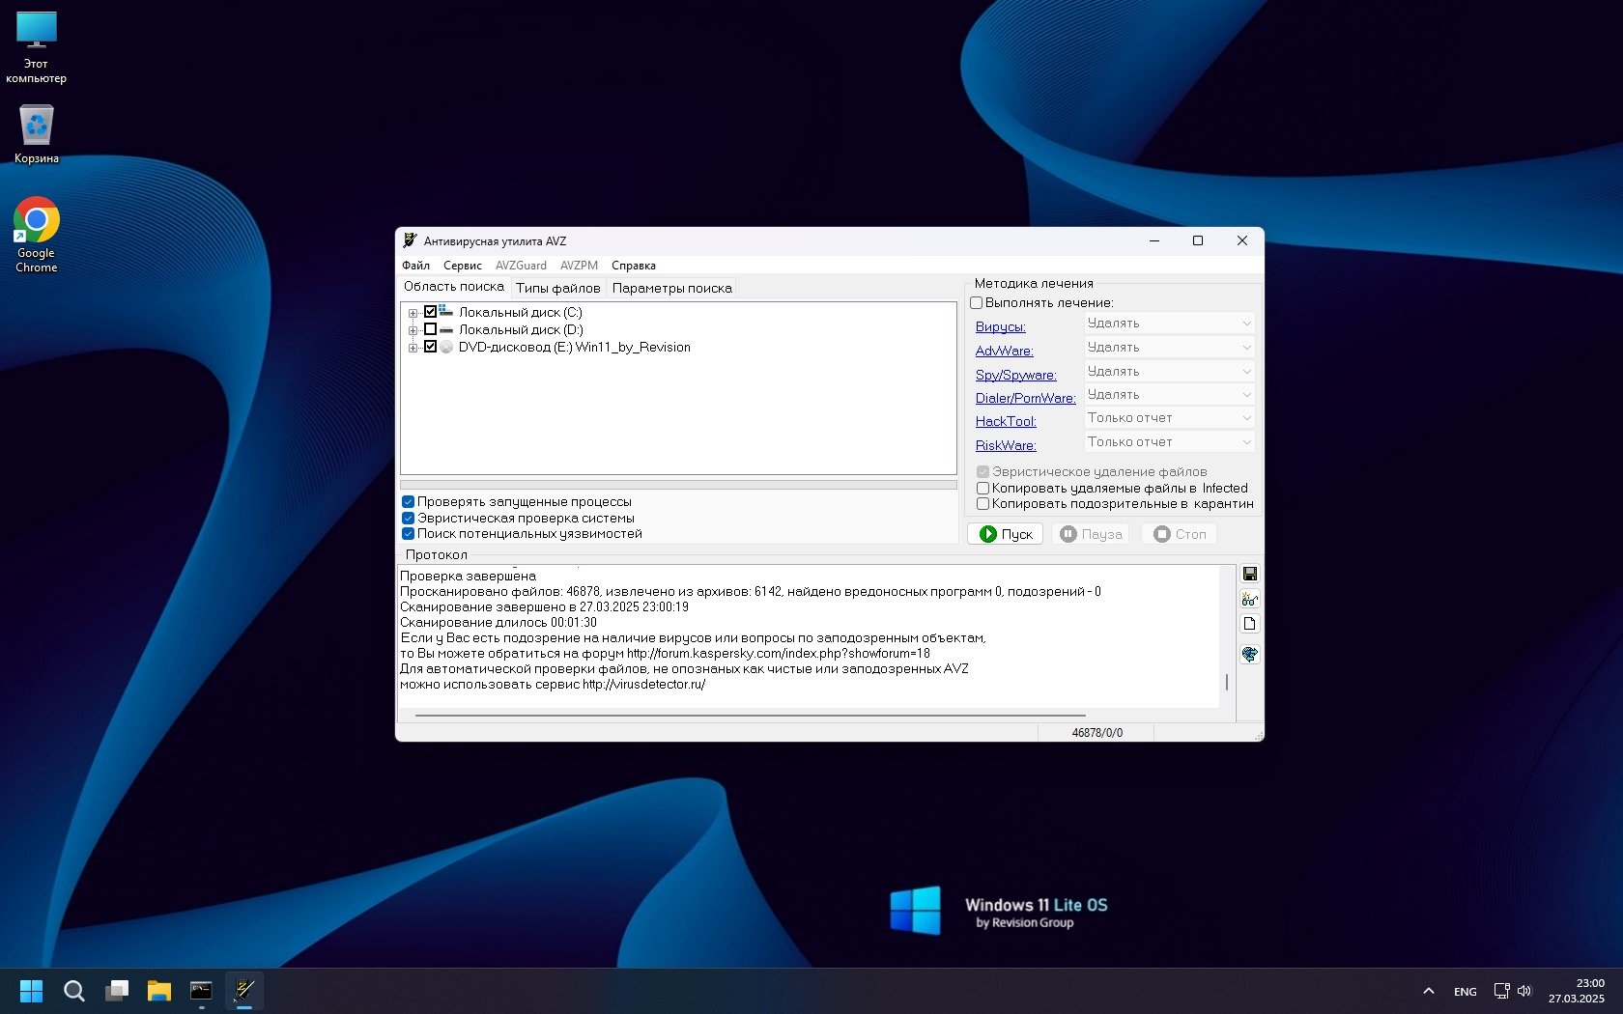Click the RiskWare link
This screenshot has height=1014, width=1623.
[x=1006, y=446]
